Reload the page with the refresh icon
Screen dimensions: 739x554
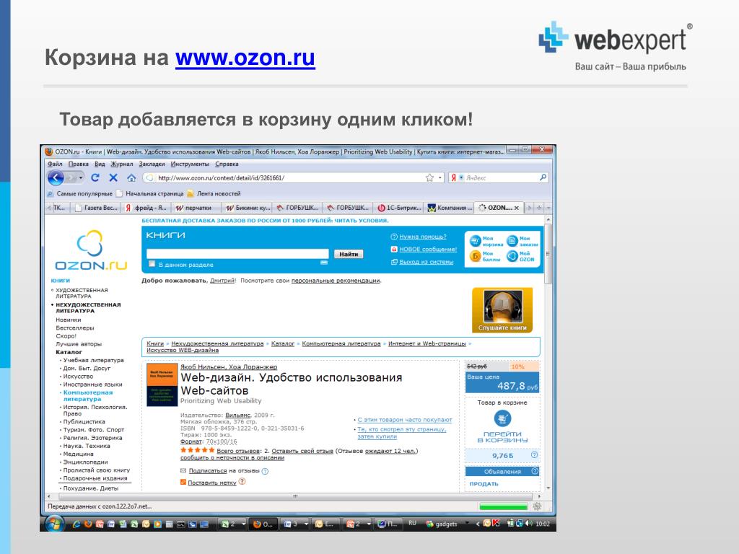95,177
